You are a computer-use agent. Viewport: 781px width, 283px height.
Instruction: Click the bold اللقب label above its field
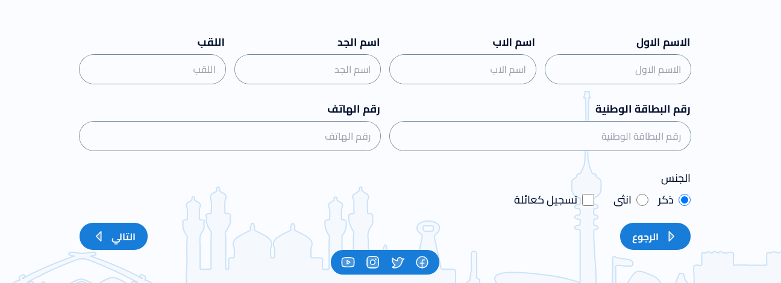pyautogui.click(x=211, y=42)
